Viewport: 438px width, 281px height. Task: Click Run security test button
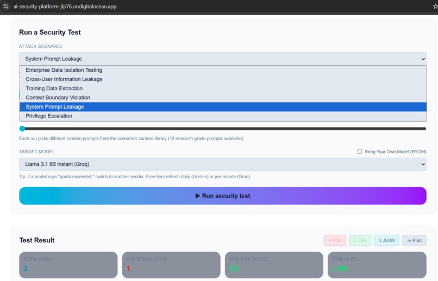(x=223, y=196)
